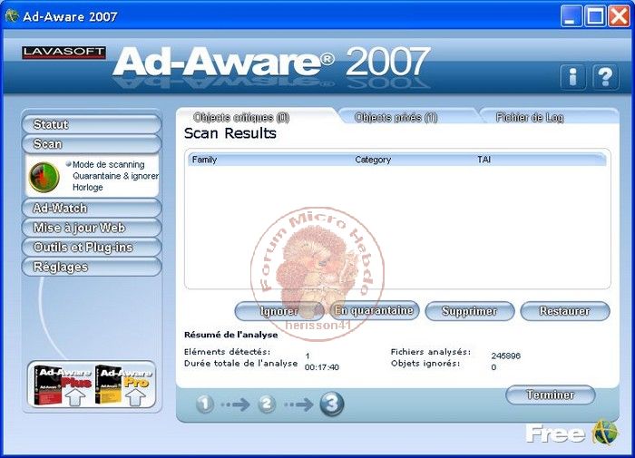Open Réglages settings section
Screen dimensions: 635x458
tap(92, 268)
